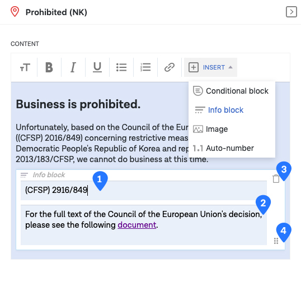Viewport: 301px width, 281px height.
Task: Delete the info block with trash icon
Action: point(276,178)
